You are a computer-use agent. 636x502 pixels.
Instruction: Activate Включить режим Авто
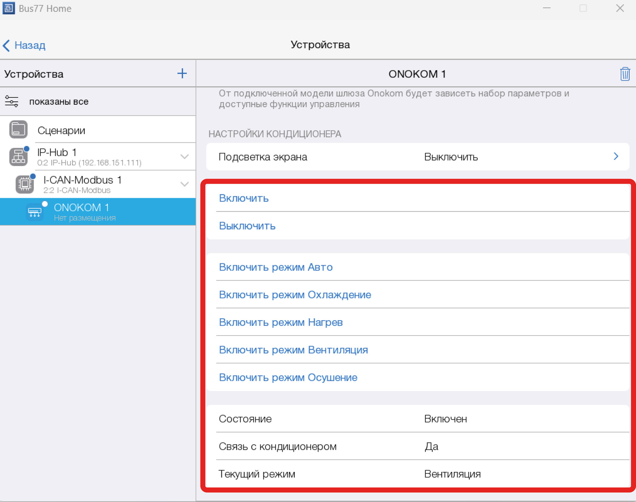(x=276, y=267)
